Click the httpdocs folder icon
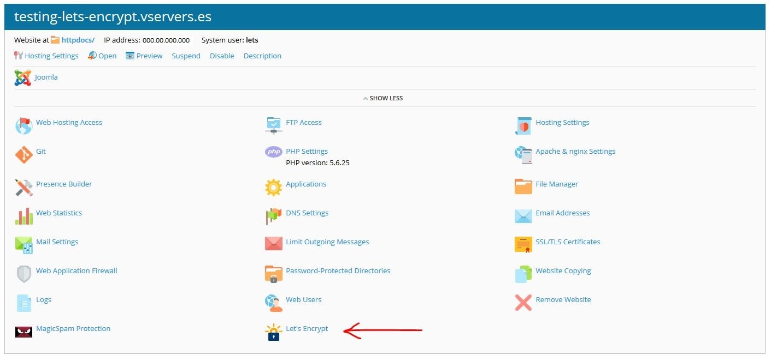 coord(55,40)
